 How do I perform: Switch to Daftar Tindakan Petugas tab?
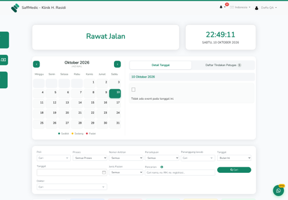223,65
